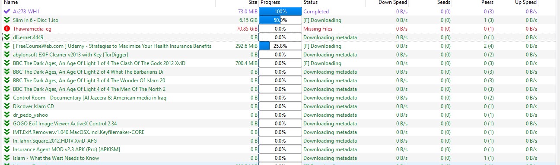Click the icon for Islam - What the West Needs to Know
The image size is (560, 165).
(6, 158)
